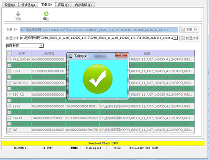Click the SEC_RO start address 0x0000000003980000
This screenshot has height=160, width=209.
[x=48, y=94]
